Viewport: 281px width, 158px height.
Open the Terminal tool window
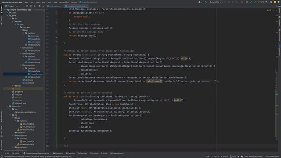pos(70,153)
